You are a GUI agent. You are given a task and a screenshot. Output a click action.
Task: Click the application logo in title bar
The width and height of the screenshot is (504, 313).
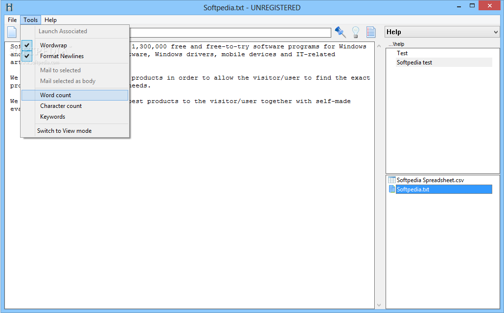[x=9, y=7]
